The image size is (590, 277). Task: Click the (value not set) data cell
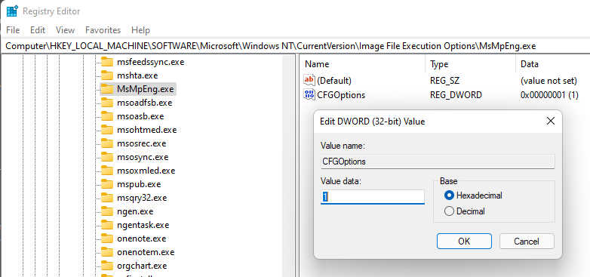click(x=549, y=81)
